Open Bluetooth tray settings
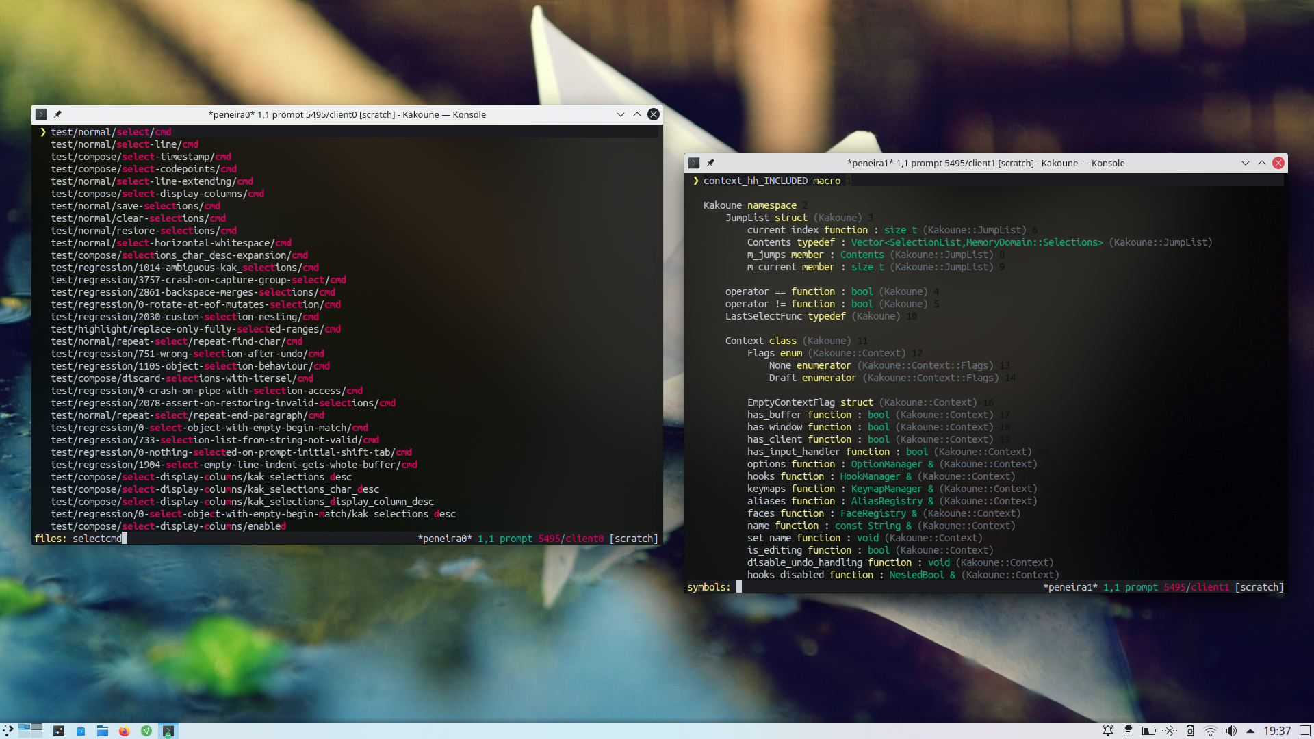 coord(1170,731)
